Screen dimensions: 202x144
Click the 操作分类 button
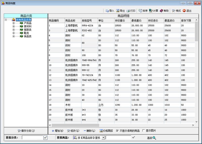click(26, 131)
